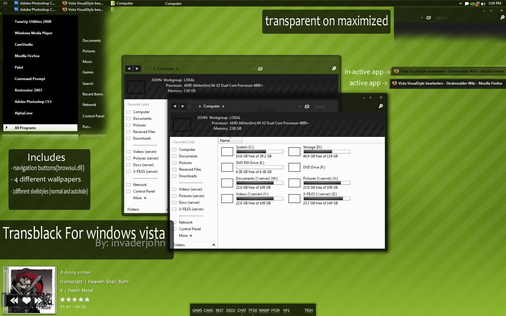
Task: Show hidden tray icons chevron
Action: point(460,4)
